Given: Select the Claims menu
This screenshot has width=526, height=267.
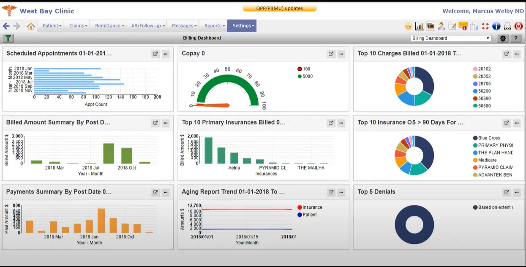Looking at the screenshot, I should coord(77,26).
